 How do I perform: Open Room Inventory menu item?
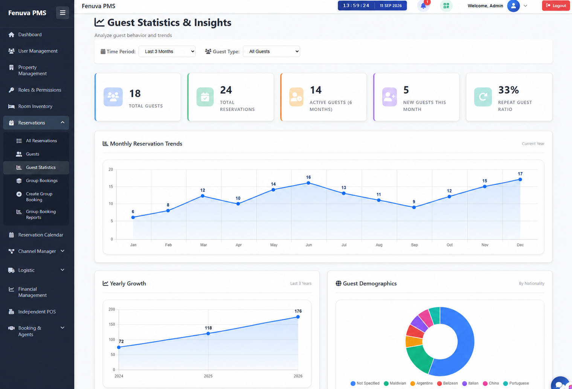point(36,106)
